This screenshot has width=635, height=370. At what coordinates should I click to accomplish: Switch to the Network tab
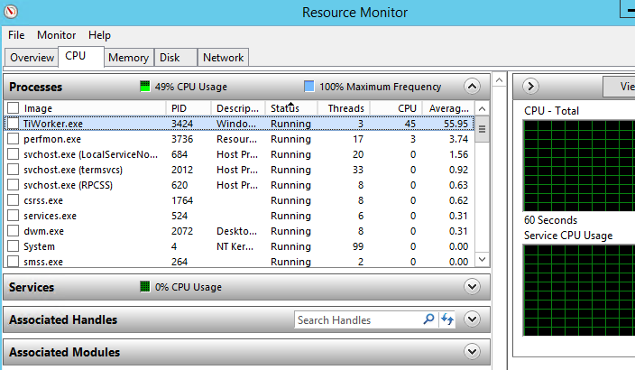(223, 58)
